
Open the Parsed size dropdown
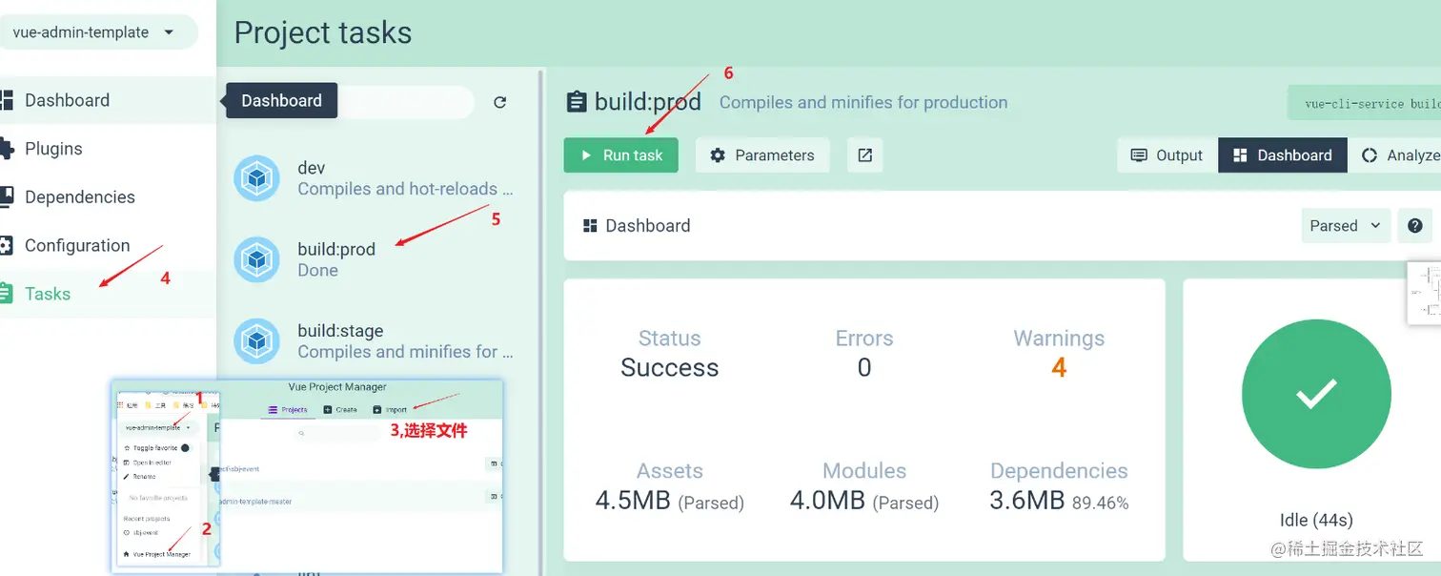point(1346,226)
